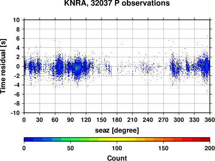Click the 0 tick label on y-axis
215x161 pixels.
(18, 66)
